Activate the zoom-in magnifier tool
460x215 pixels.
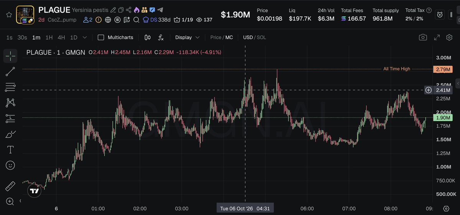(10, 201)
